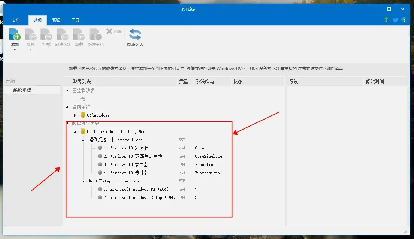Click the 刷新列表 refresh icon
The height and width of the screenshot is (239, 414).
(x=135, y=34)
